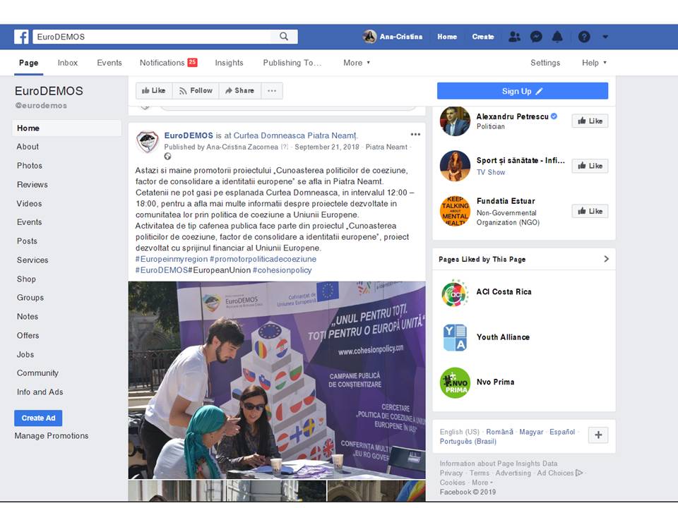Open Photos in the left sidebar
This screenshot has height=508, width=678.
tap(30, 166)
